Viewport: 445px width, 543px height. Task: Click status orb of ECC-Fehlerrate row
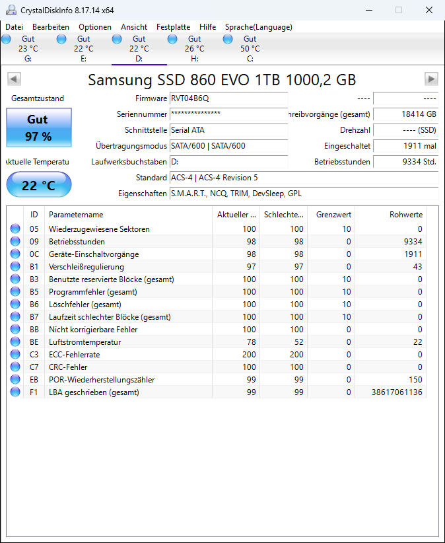click(x=15, y=354)
